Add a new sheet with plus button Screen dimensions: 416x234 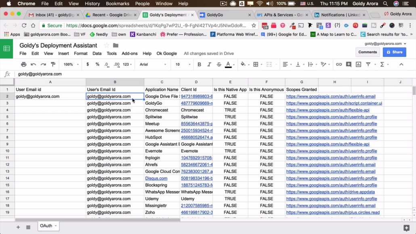pyautogui.click(x=18, y=227)
